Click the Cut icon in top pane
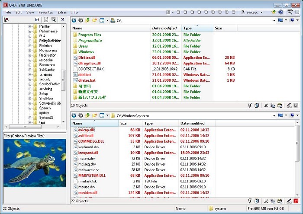Image resolution: width=303 pixels, height=214 pixels. (266, 105)
